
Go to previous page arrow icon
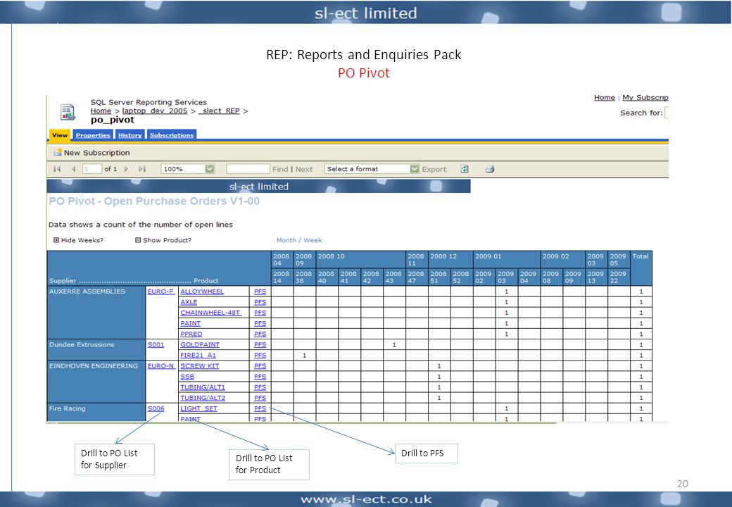coord(73,169)
